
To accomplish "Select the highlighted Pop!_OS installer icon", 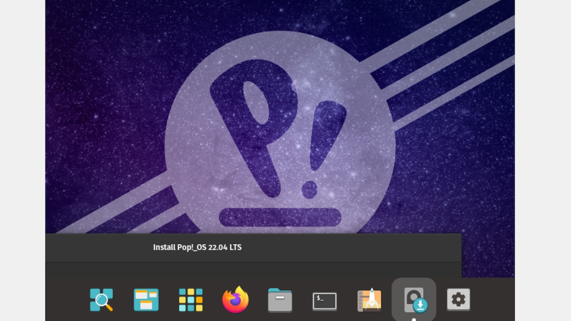I will click(x=414, y=299).
